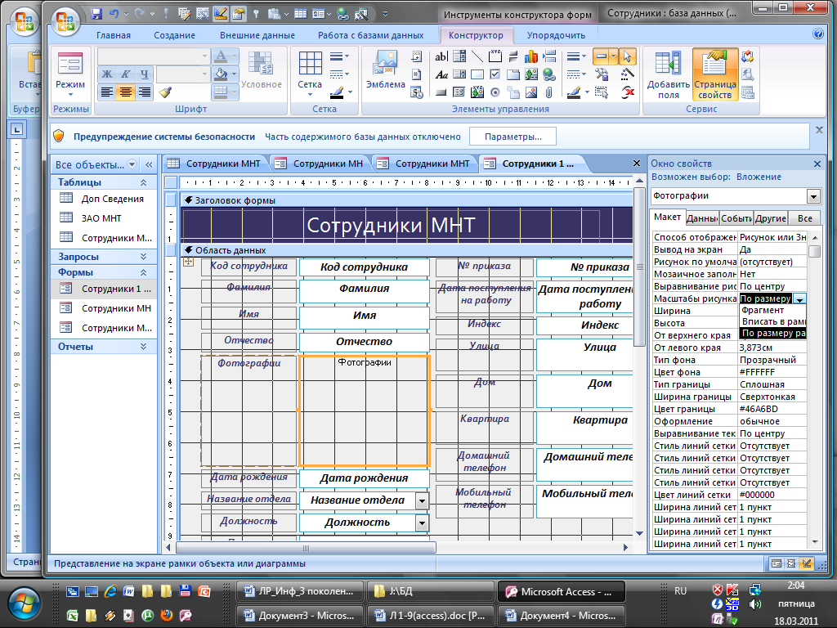837x628 pixels.
Task: Select the Line drawing control
Action: click(x=477, y=56)
